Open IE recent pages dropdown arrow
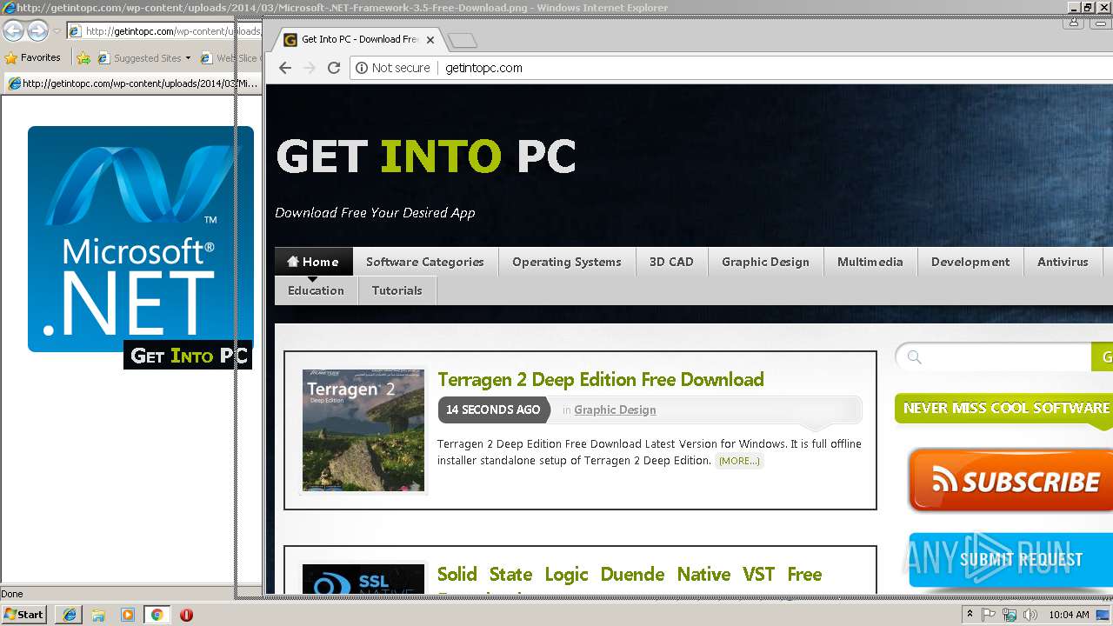The width and height of the screenshot is (1113, 626). (x=57, y=31)
